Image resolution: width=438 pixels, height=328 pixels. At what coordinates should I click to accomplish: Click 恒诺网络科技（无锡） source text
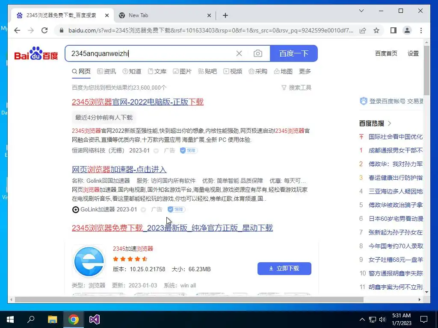[98, 150]
